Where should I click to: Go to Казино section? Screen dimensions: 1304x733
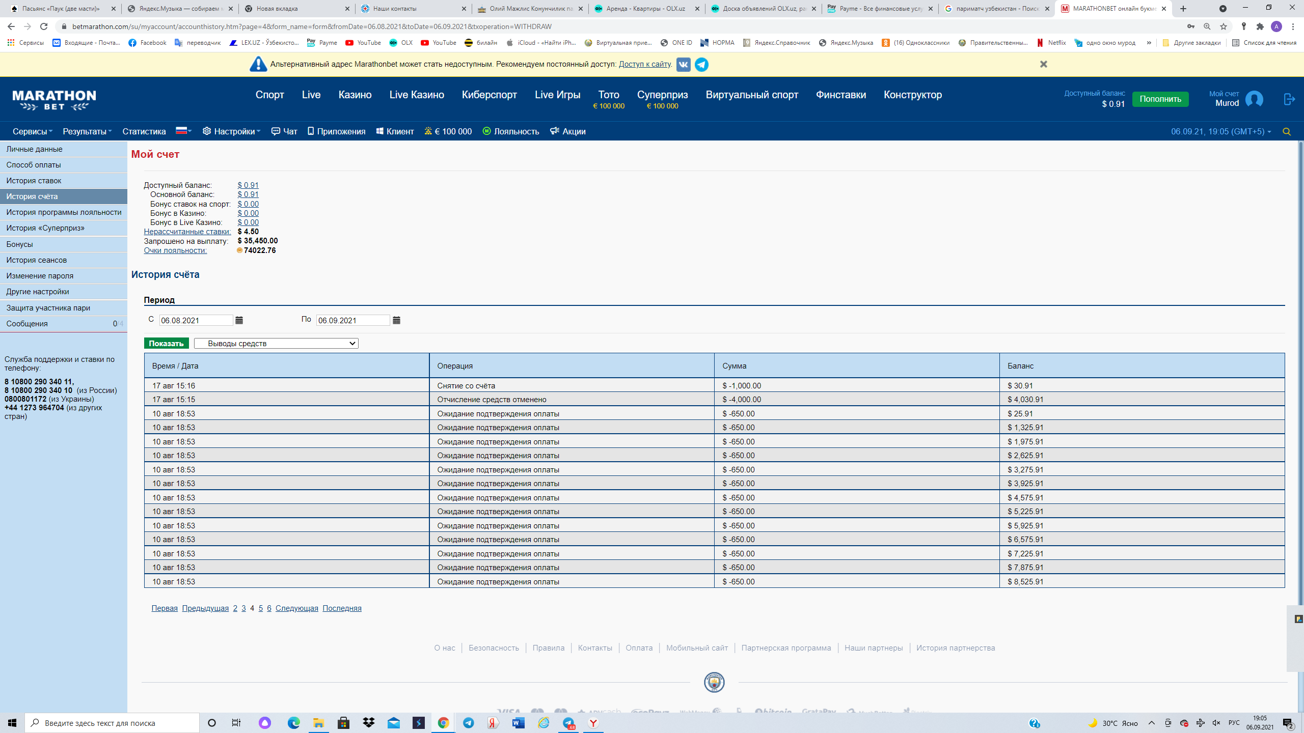pyautogui.click(x=355, y=95)
